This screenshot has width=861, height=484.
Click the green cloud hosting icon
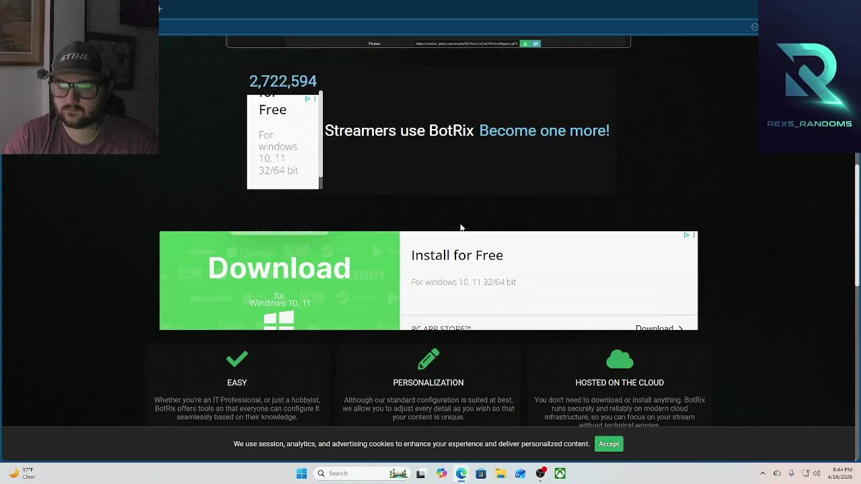click(620, 360)
